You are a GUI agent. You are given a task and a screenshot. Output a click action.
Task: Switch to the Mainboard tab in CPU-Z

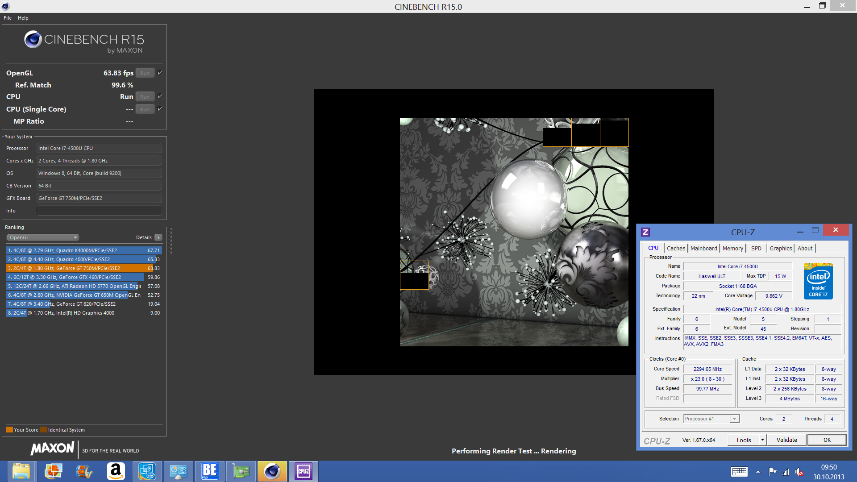coord(703,249)
